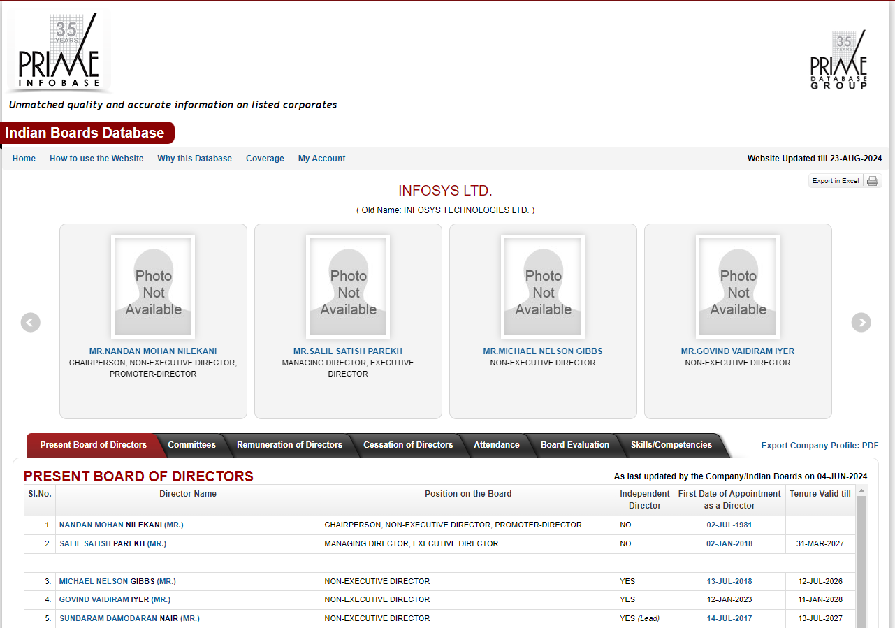Click Export Company Profile PDF link
The width and height of the screenshot is (895, 628).
point(819,446)
